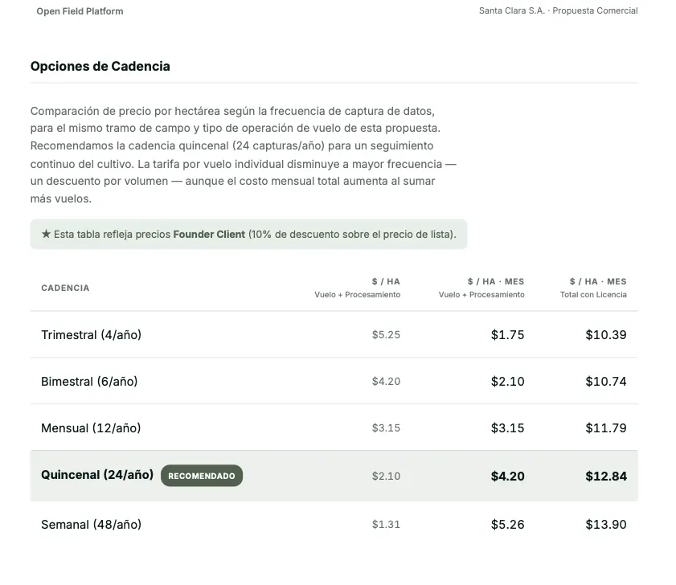Click the $5.26 monthly value

507,524
